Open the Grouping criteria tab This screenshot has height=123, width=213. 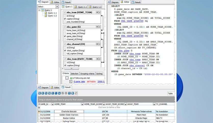pos(87,73)
